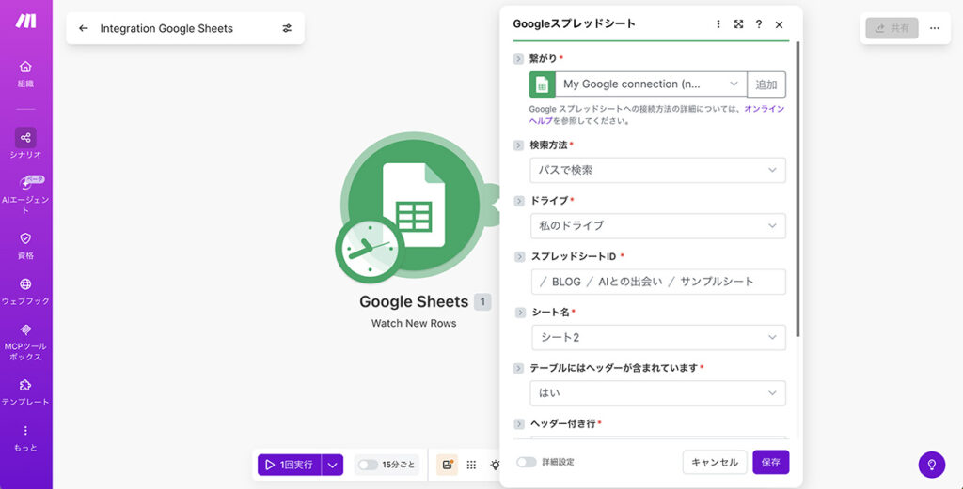963x489 pixels.
Task: Toggle the 15分ごと scheduling switch
Action: (x=368, y=466)
